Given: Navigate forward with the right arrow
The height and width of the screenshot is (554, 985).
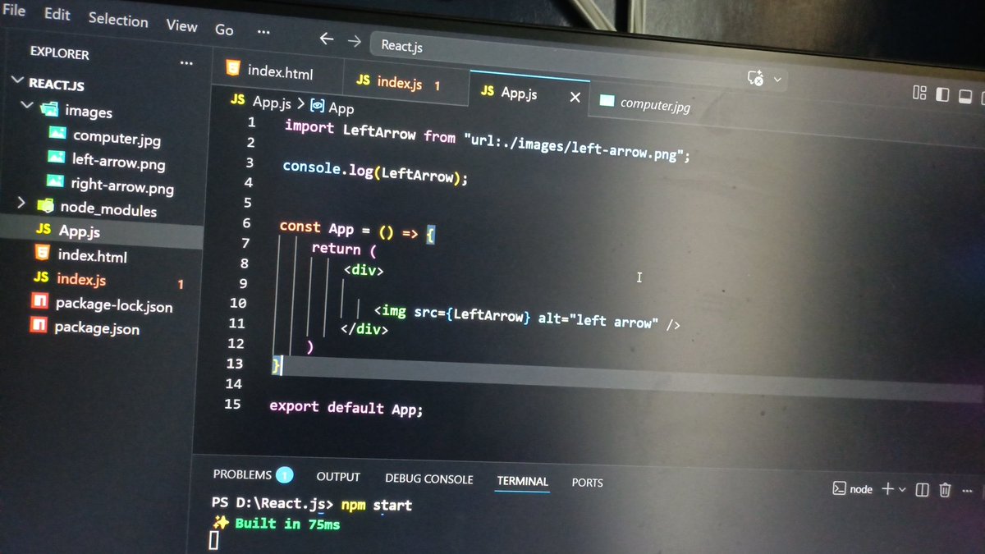Looking at the screenshot, I should point(354,40).
